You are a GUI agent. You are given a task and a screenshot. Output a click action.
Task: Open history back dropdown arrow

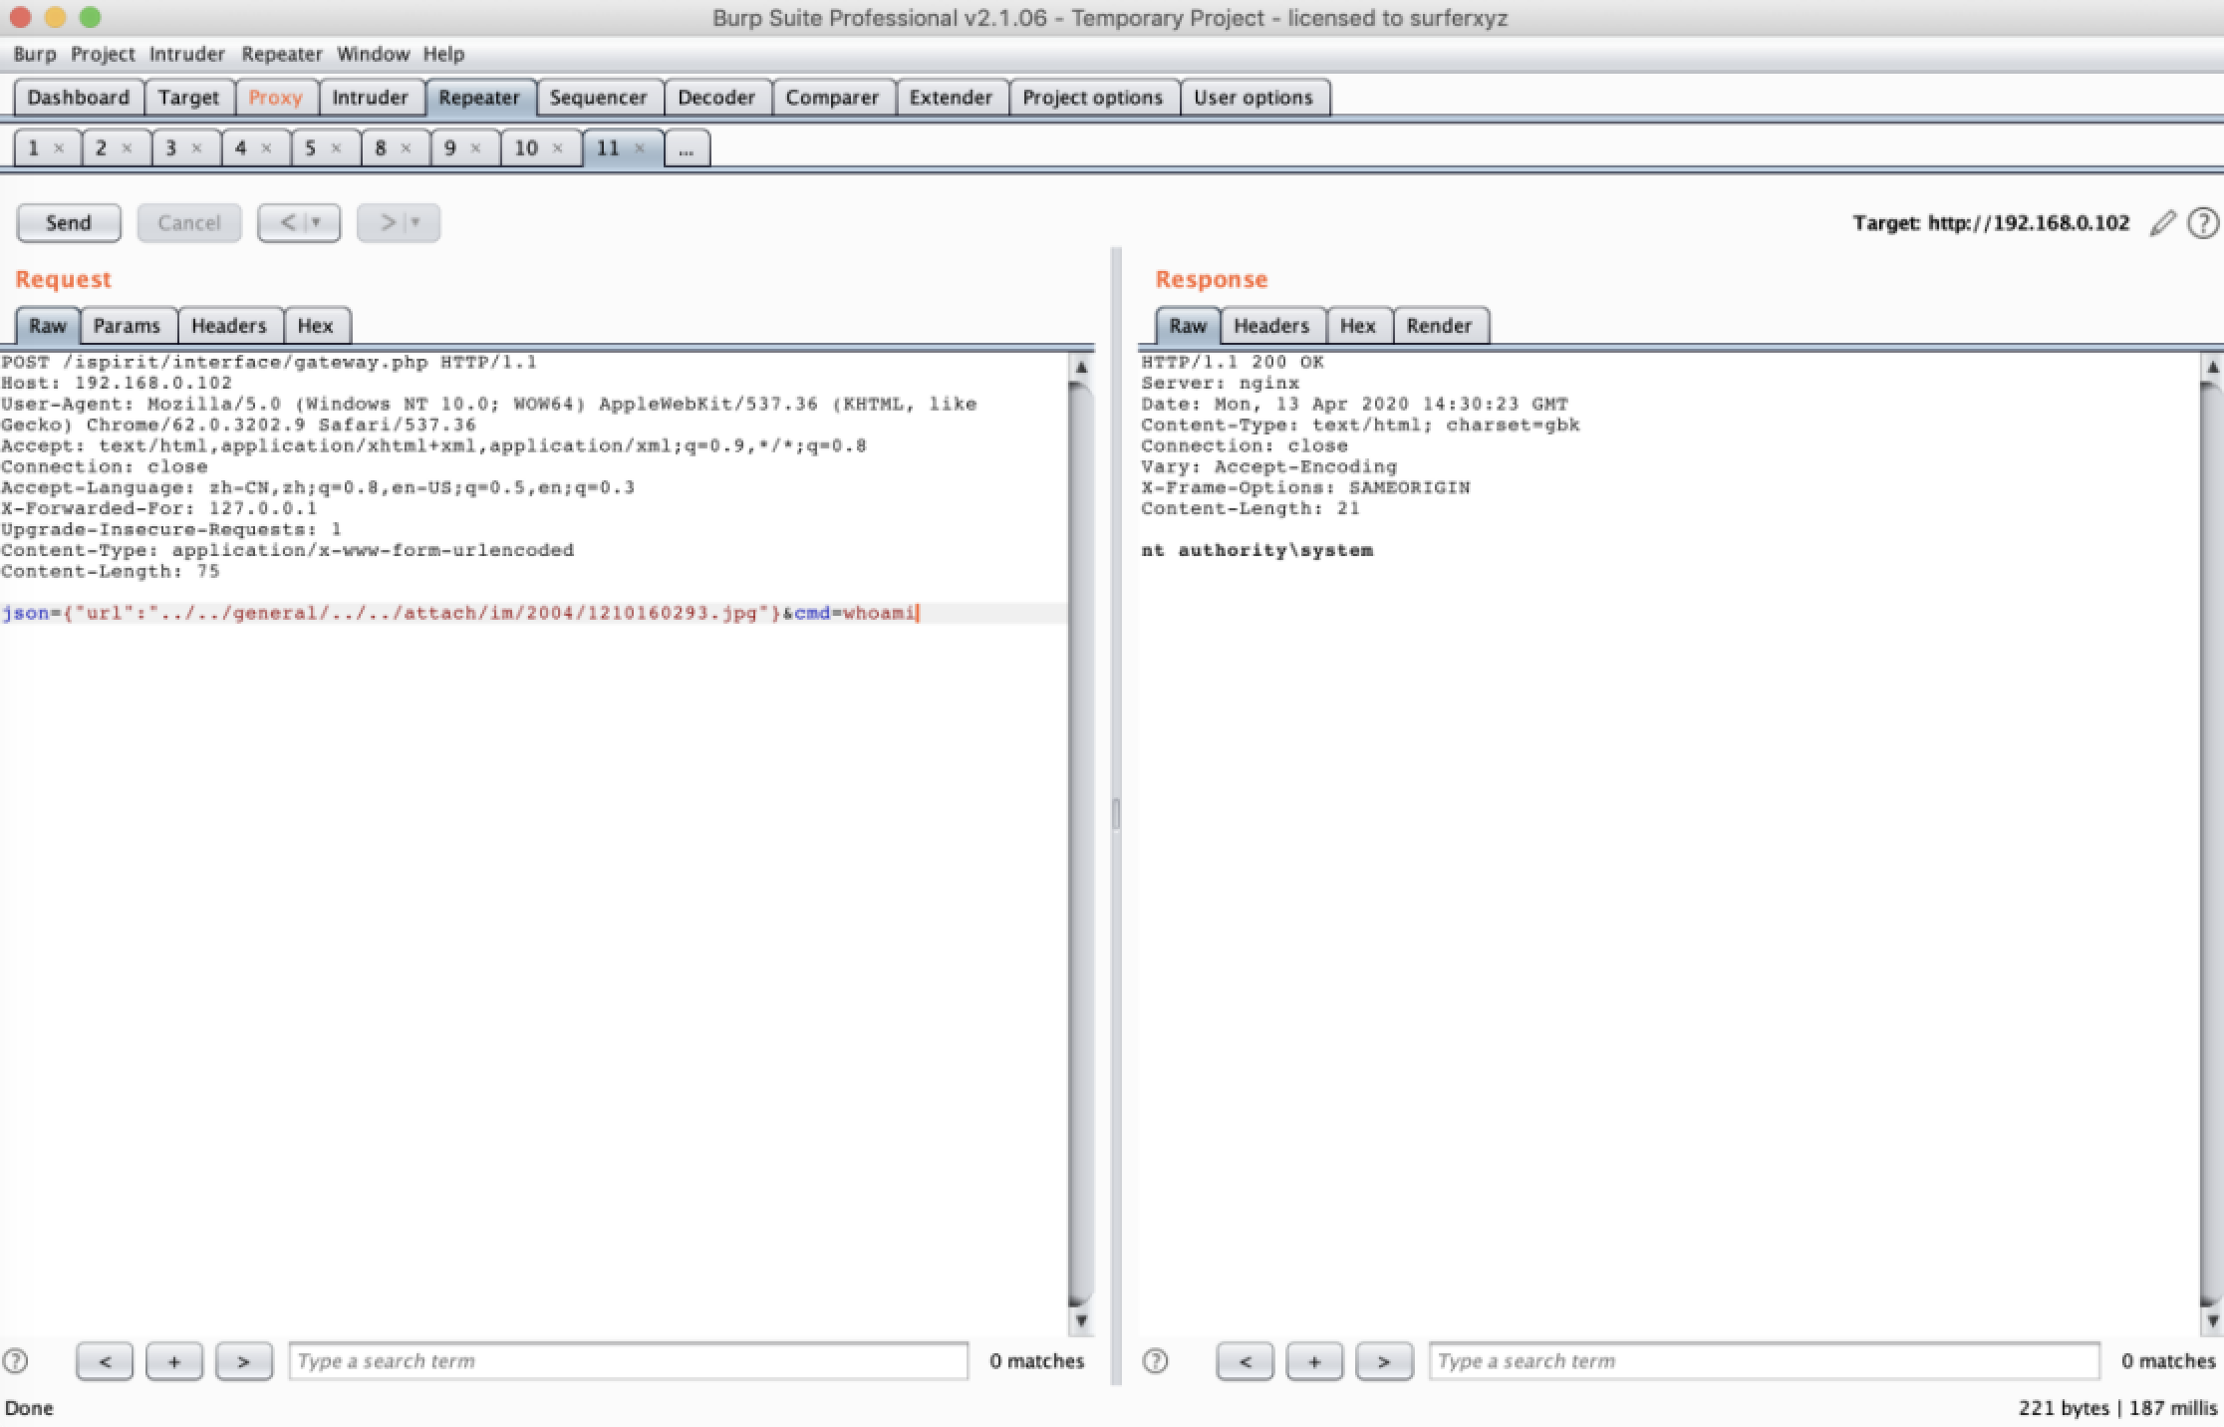(x=317, y=222)
